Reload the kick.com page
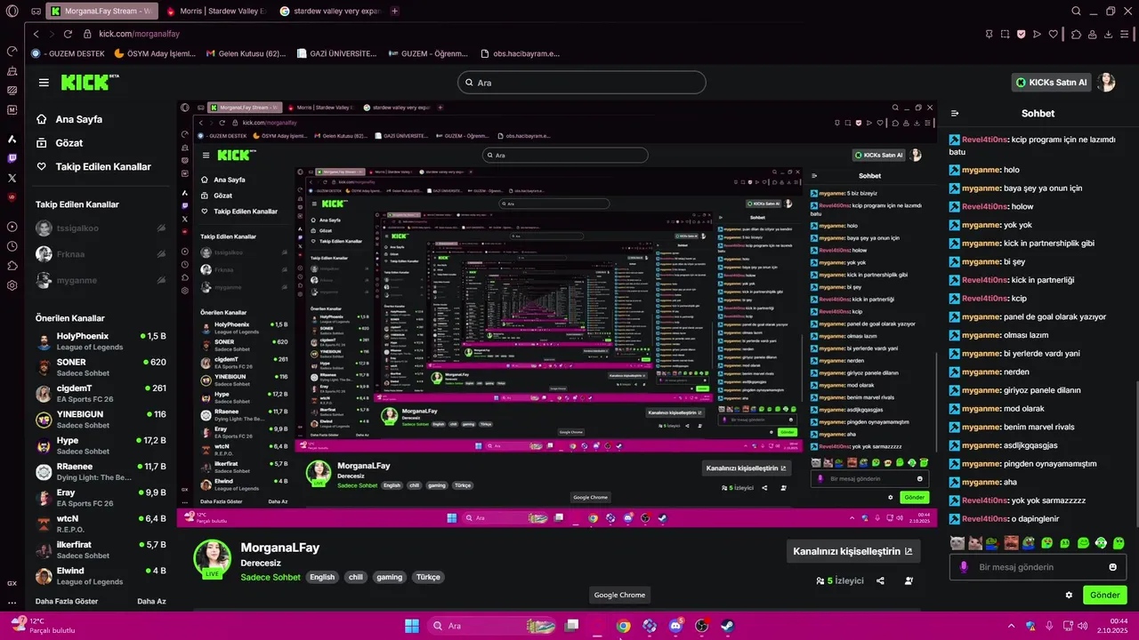The image size is (1139, 640). pyautogui.click(x=68, y=34)
